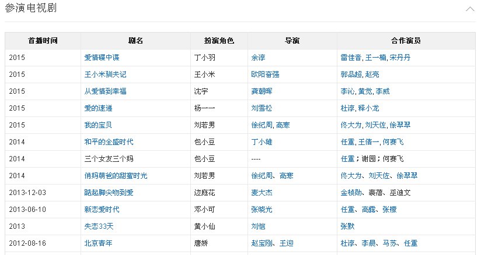Open the 爱情碟中谍 drama link
Image resolution: width=481 pixels, height=255 pixels.
point(102,58)
